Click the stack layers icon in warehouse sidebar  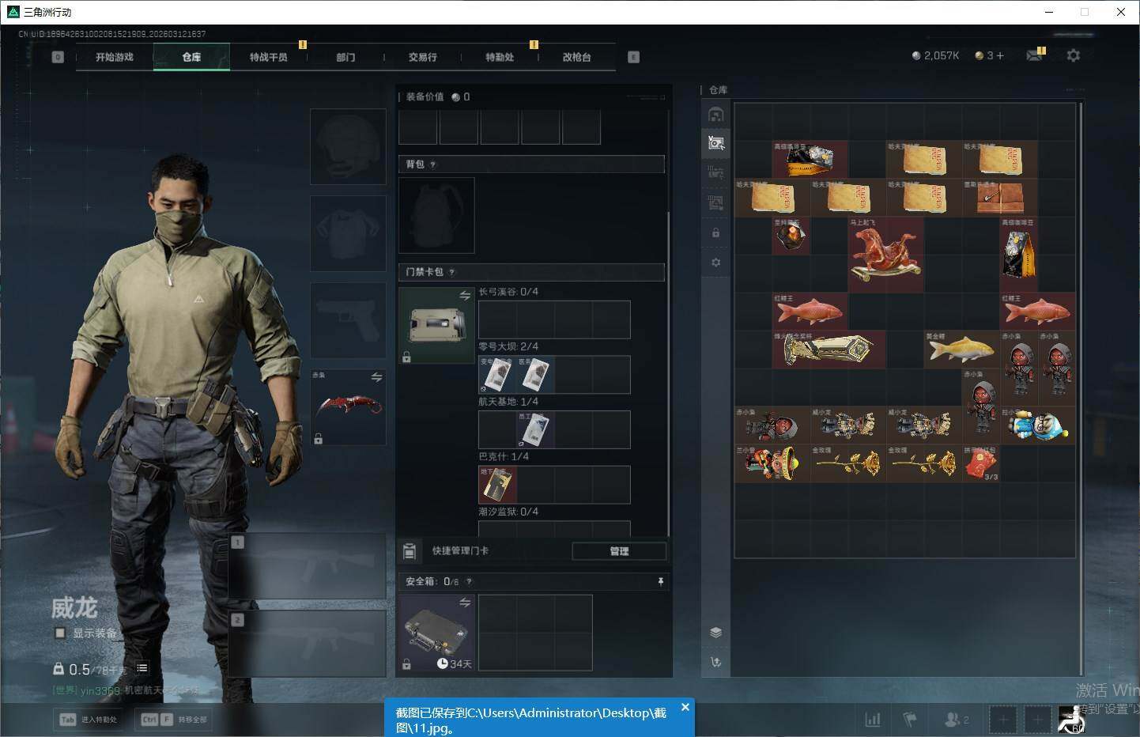pos(715,633)
